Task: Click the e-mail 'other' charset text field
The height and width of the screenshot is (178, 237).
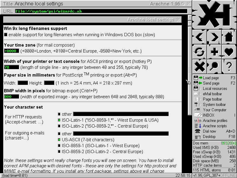Action: point(121,134)
